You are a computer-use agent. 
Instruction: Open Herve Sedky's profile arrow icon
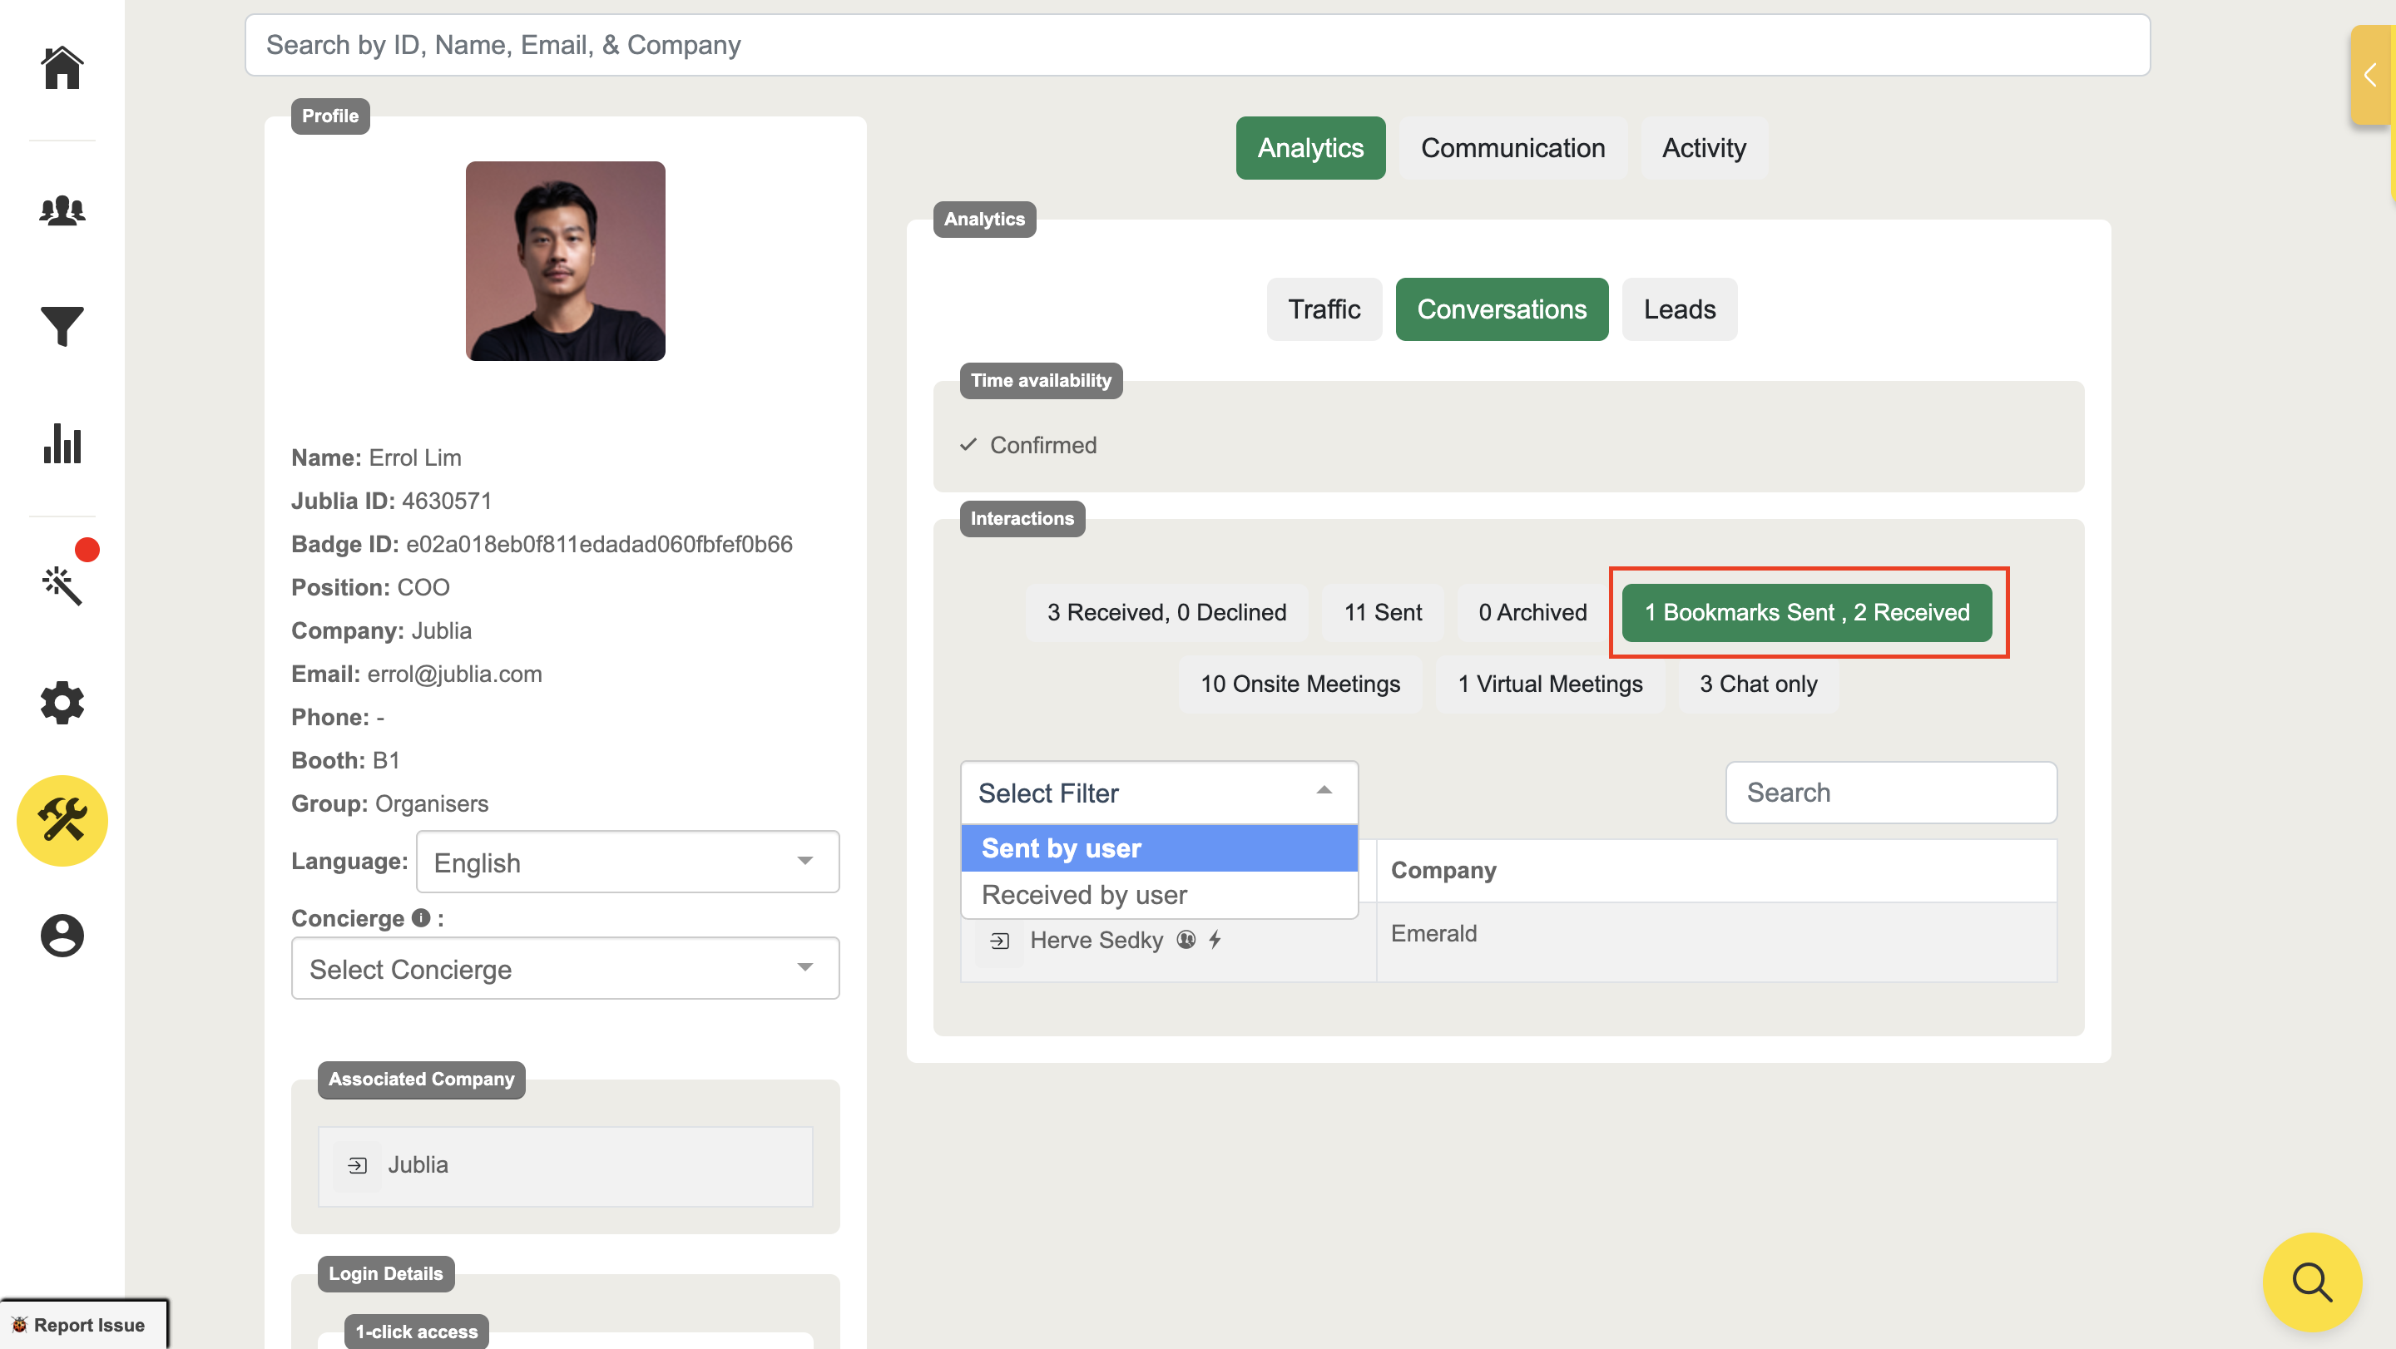click(x=999, y=941)
